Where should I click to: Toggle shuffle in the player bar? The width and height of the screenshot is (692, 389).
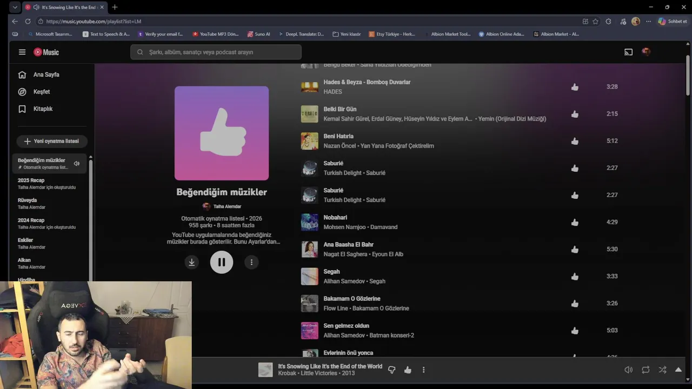(662, 370)
